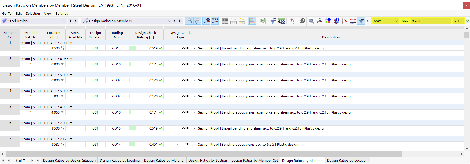This screenshot has height=164, width=470.
Task: Toggle the colored bars ratio display icon
Action: point(252,21)
